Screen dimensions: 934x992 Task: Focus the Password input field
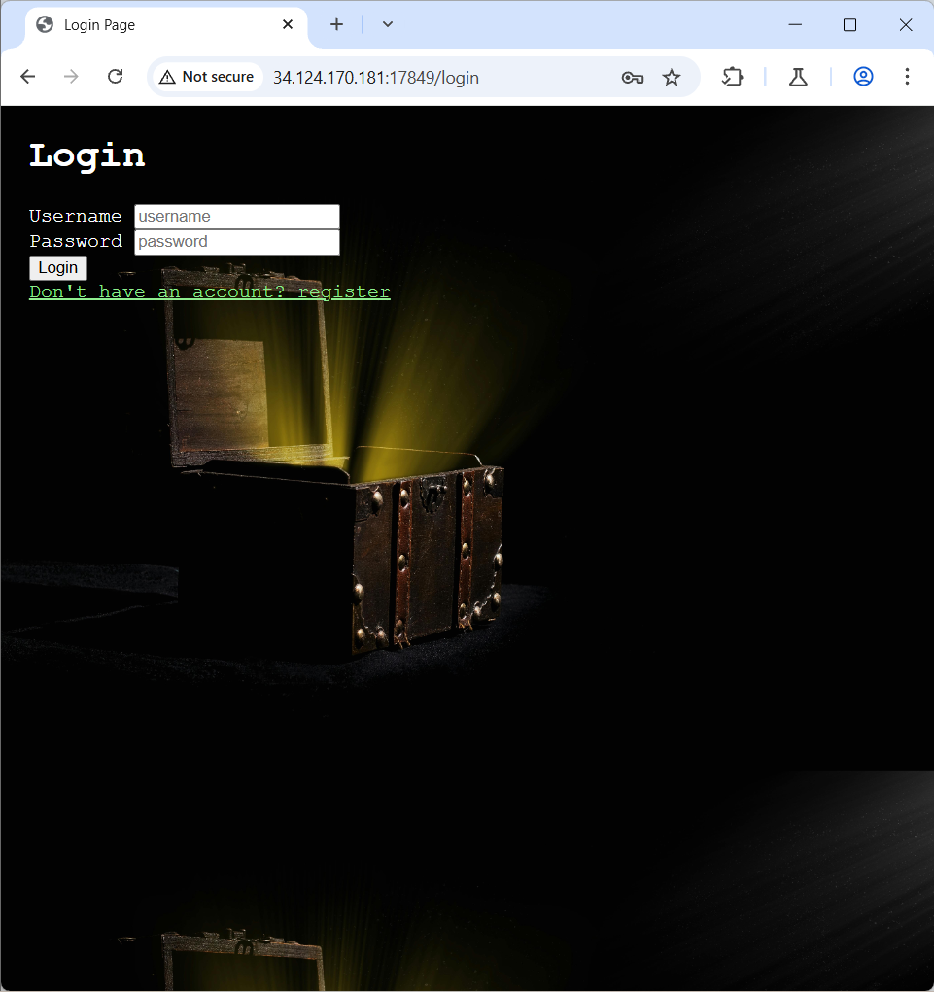point(237,242)
